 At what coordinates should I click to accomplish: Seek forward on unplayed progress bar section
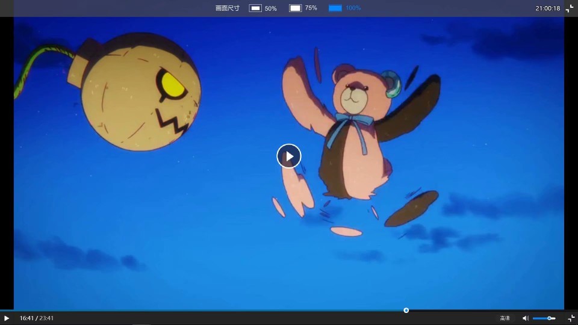click(x=482, y=311)
